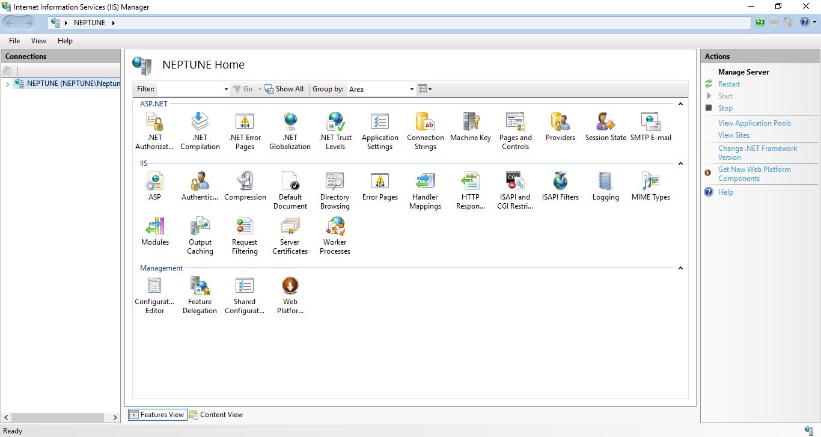Click the Help link in Actions pane
Screen dimensions: 821x437
(725, 192)
